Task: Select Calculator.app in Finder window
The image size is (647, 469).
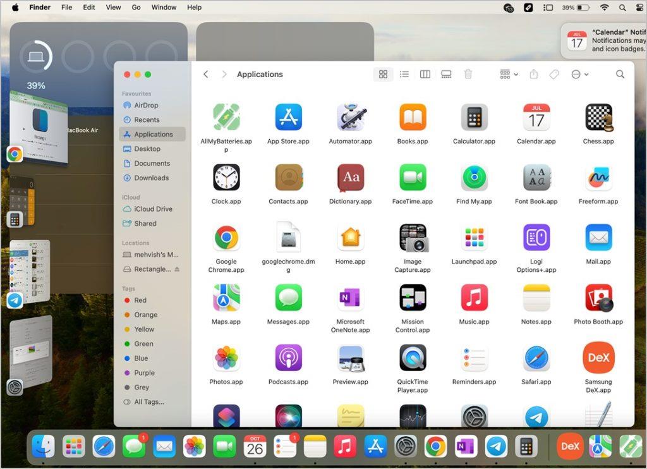Action: (x=475, y=118)
